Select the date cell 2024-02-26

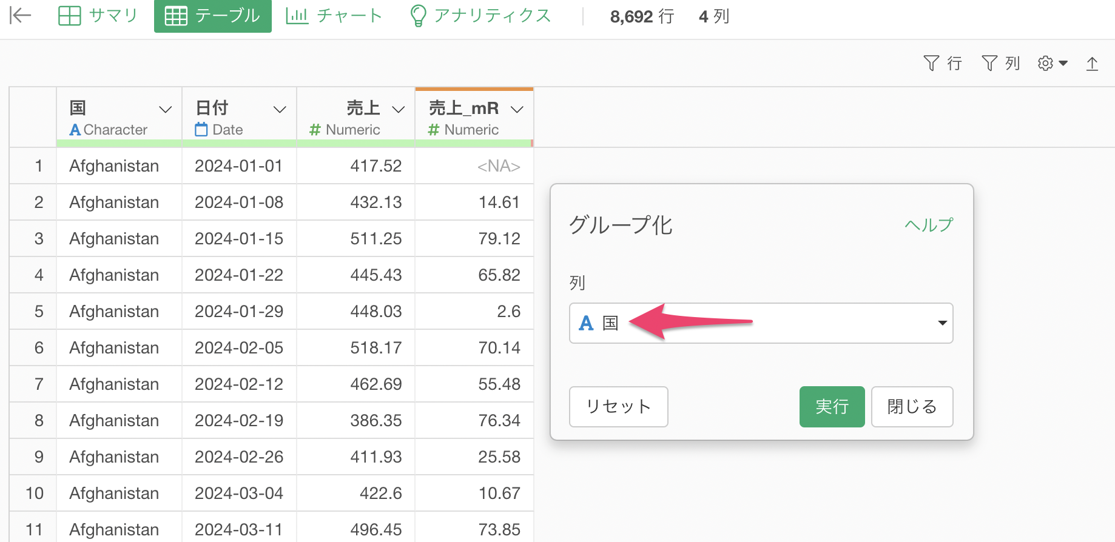click(x=239, y=457)
